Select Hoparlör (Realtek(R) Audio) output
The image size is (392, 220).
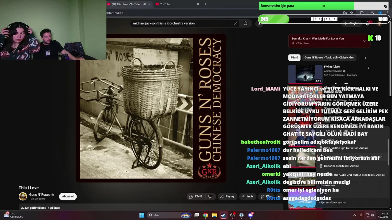click(x=352, y=166)
